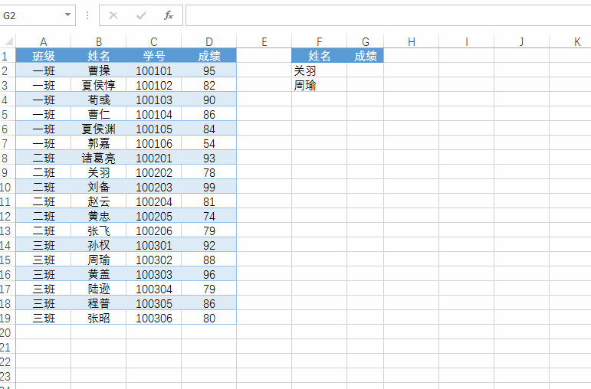Click the Enter checkmark icon in formula bar
The height and width of the screenshot is (389, 591).
coord(141,15)
